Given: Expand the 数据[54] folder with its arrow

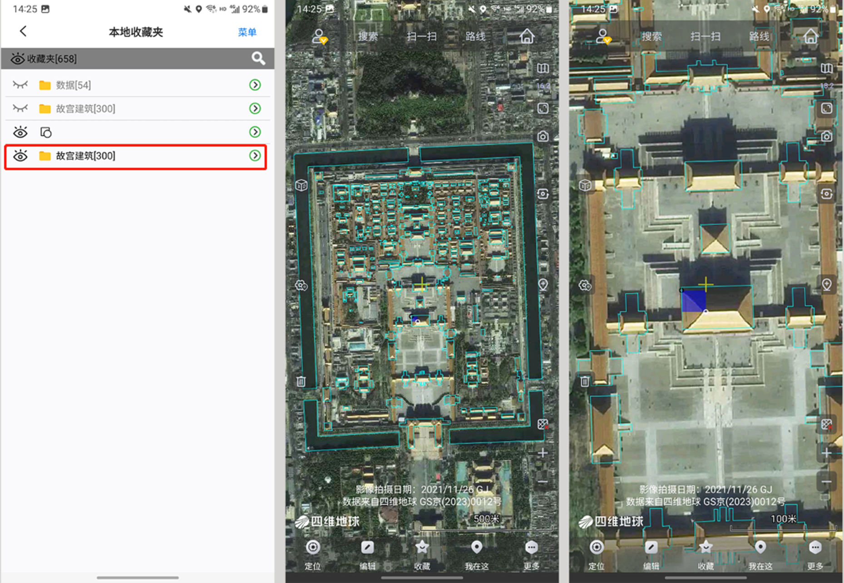Looking at the screenshot, I should tap(255, 85).
